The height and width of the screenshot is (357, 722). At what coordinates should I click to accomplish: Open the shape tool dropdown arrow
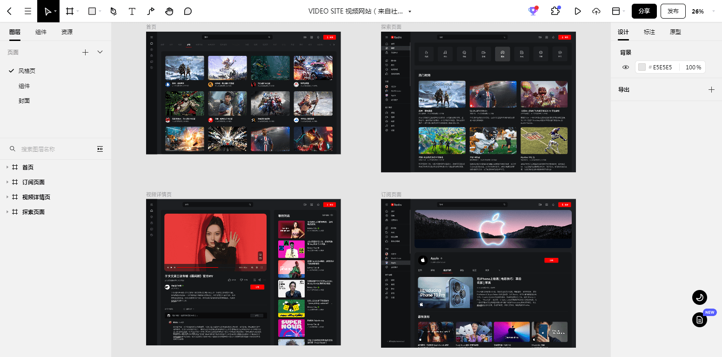[100, 11]
